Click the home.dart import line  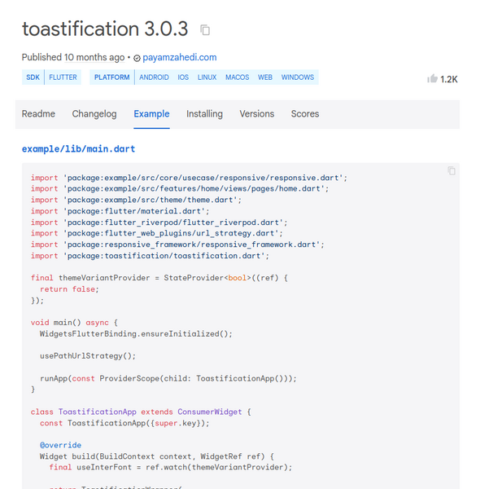pyautogui.click(x=180, y=189)
